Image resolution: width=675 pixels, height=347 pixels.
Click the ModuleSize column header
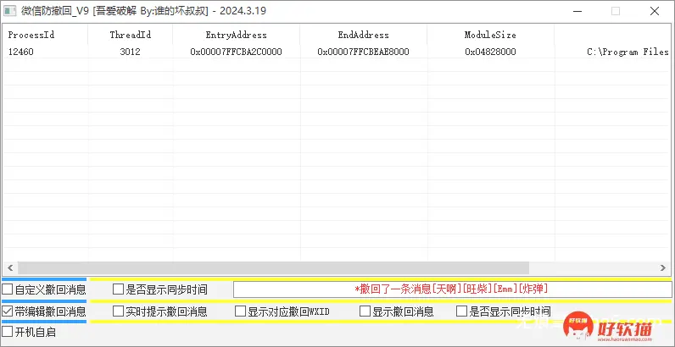[490, 36]
